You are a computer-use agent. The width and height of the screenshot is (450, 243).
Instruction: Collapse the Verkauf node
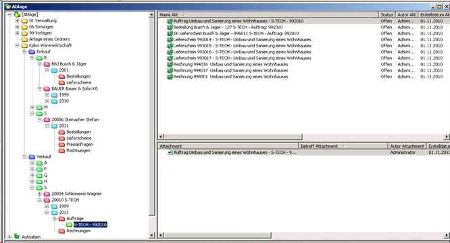click(24, 157)
